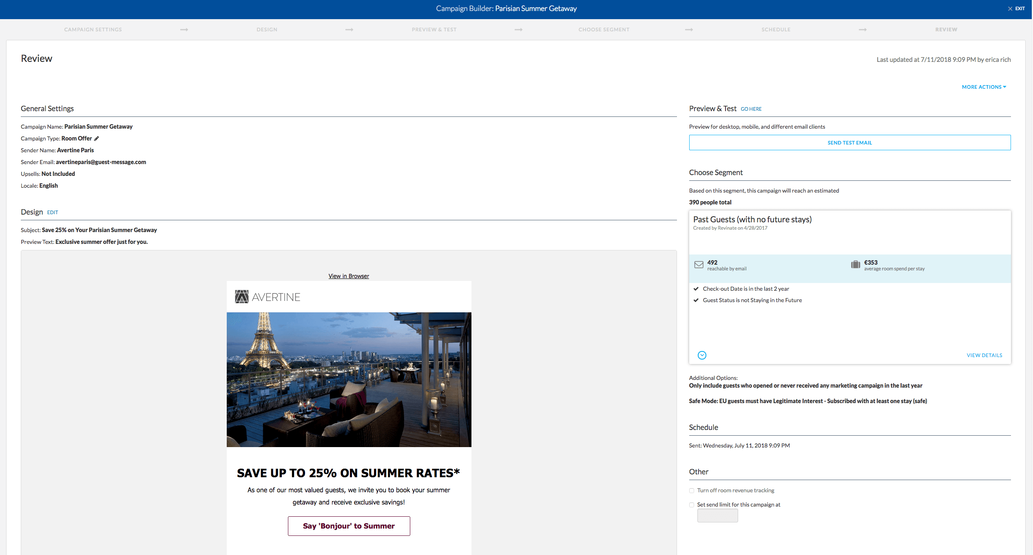This screenshot has height=555, width=1033.
Task: Check Set send limit for this campaign
Action: (x=692, y=505)
